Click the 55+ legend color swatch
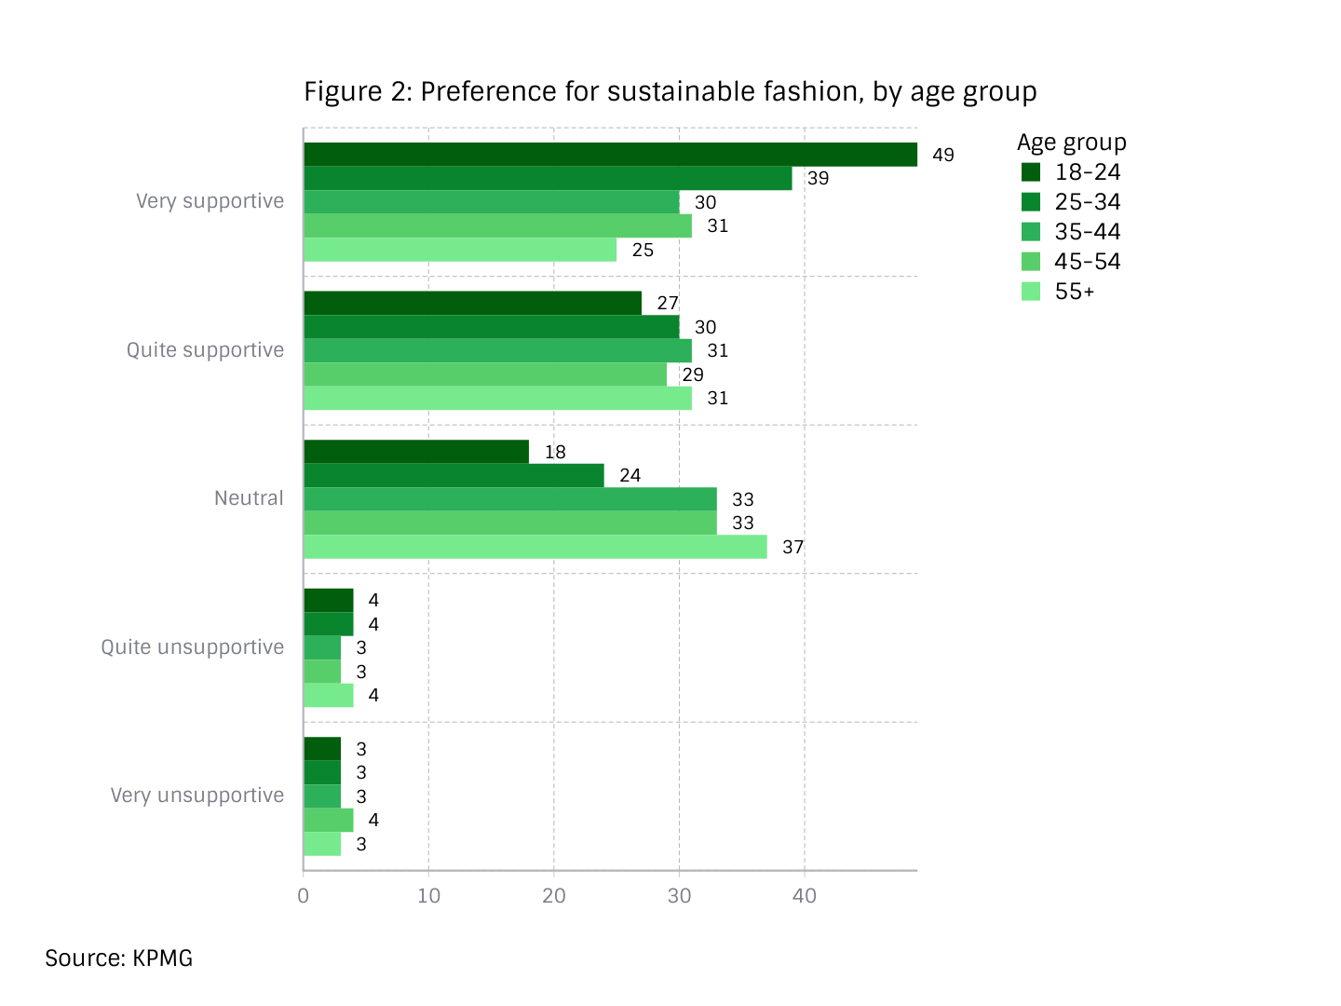This screenshot has width=1341, height=1006. (1030, 292)
